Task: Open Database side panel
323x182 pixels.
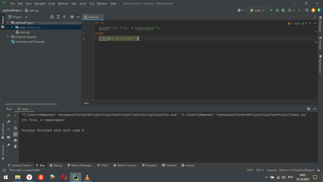Action: (320, 24)
